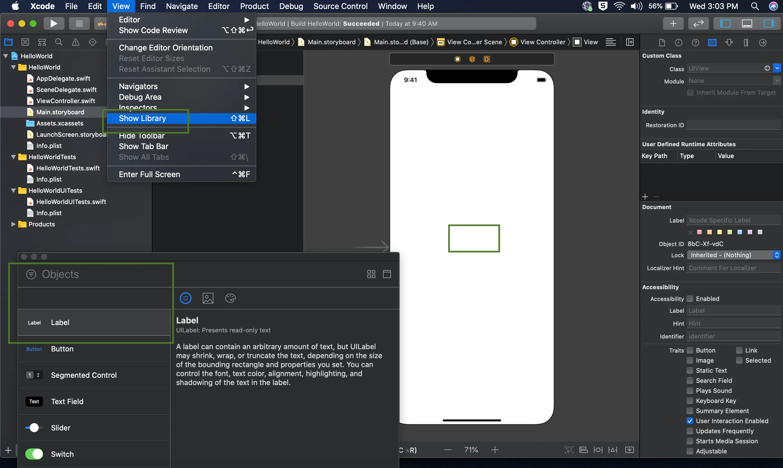The width and height of the screenshot is (783, 468).
Task: Click the Restoration ID text field
Action: (x=733, y=125)
